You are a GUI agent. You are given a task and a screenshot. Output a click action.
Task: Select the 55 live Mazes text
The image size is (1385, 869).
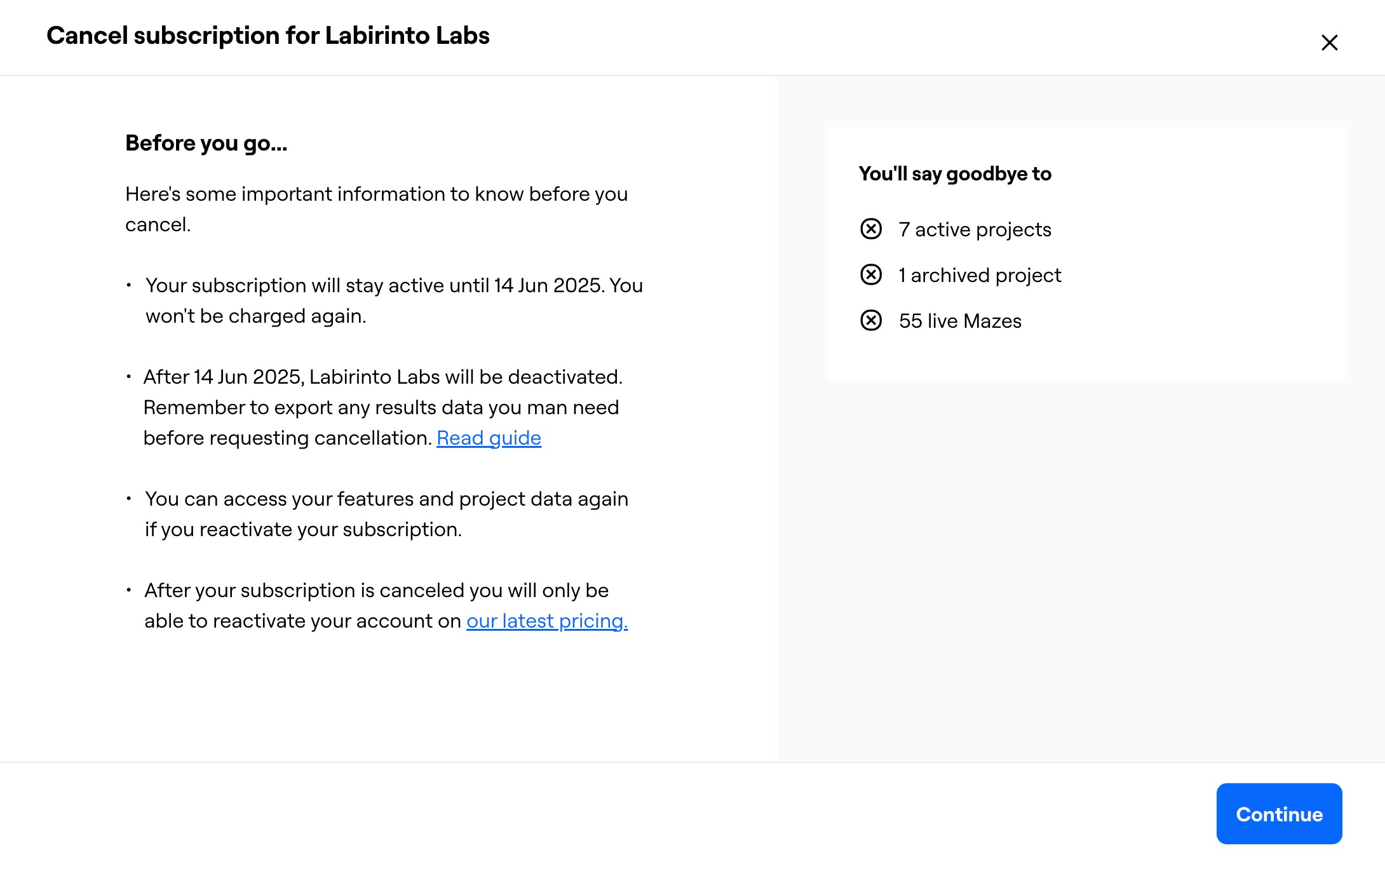(960, 321)
